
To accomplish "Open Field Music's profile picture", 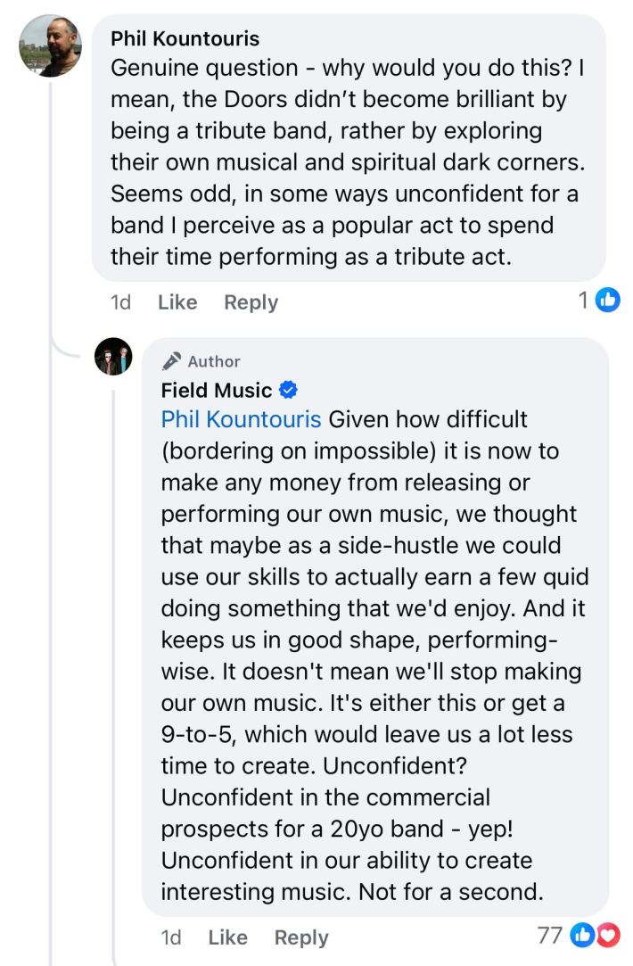I will click(113, 358).
